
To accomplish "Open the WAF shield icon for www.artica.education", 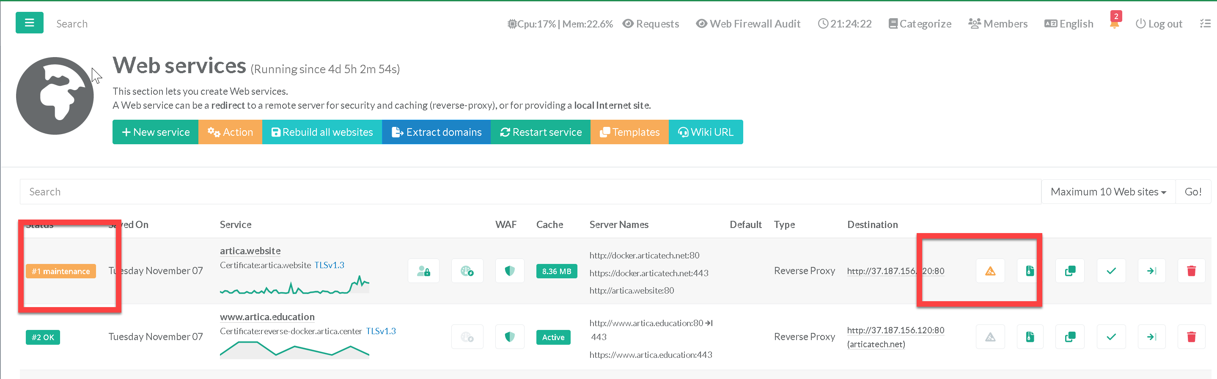I will click(x=509, y=337).
